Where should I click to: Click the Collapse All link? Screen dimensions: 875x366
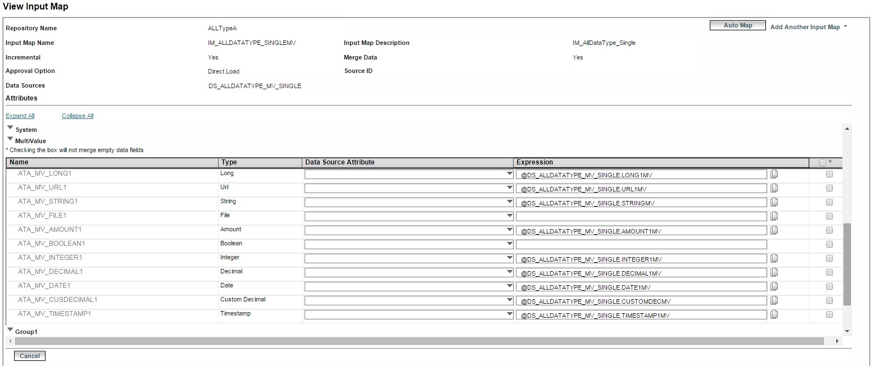click(x=78, y=116)
